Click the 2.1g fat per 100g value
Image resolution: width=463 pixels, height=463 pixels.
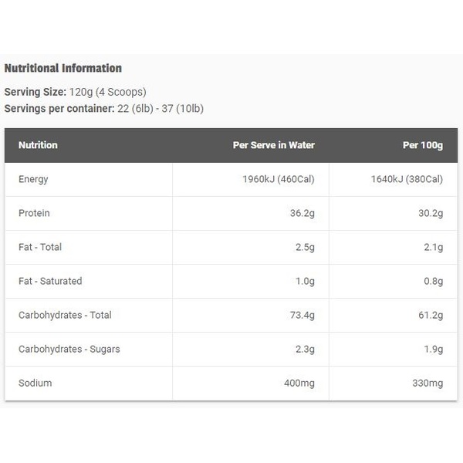tap(434, 247)
